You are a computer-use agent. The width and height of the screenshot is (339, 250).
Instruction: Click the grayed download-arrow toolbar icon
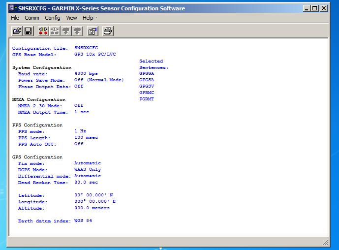66,31
